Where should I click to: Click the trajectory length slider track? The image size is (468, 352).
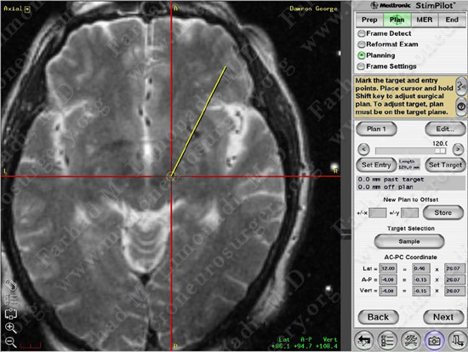411,151
